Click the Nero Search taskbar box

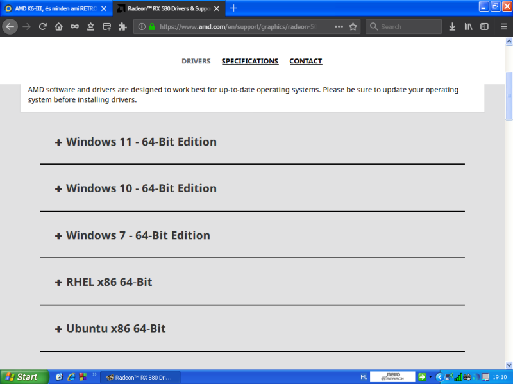click(x=392, y=377)
